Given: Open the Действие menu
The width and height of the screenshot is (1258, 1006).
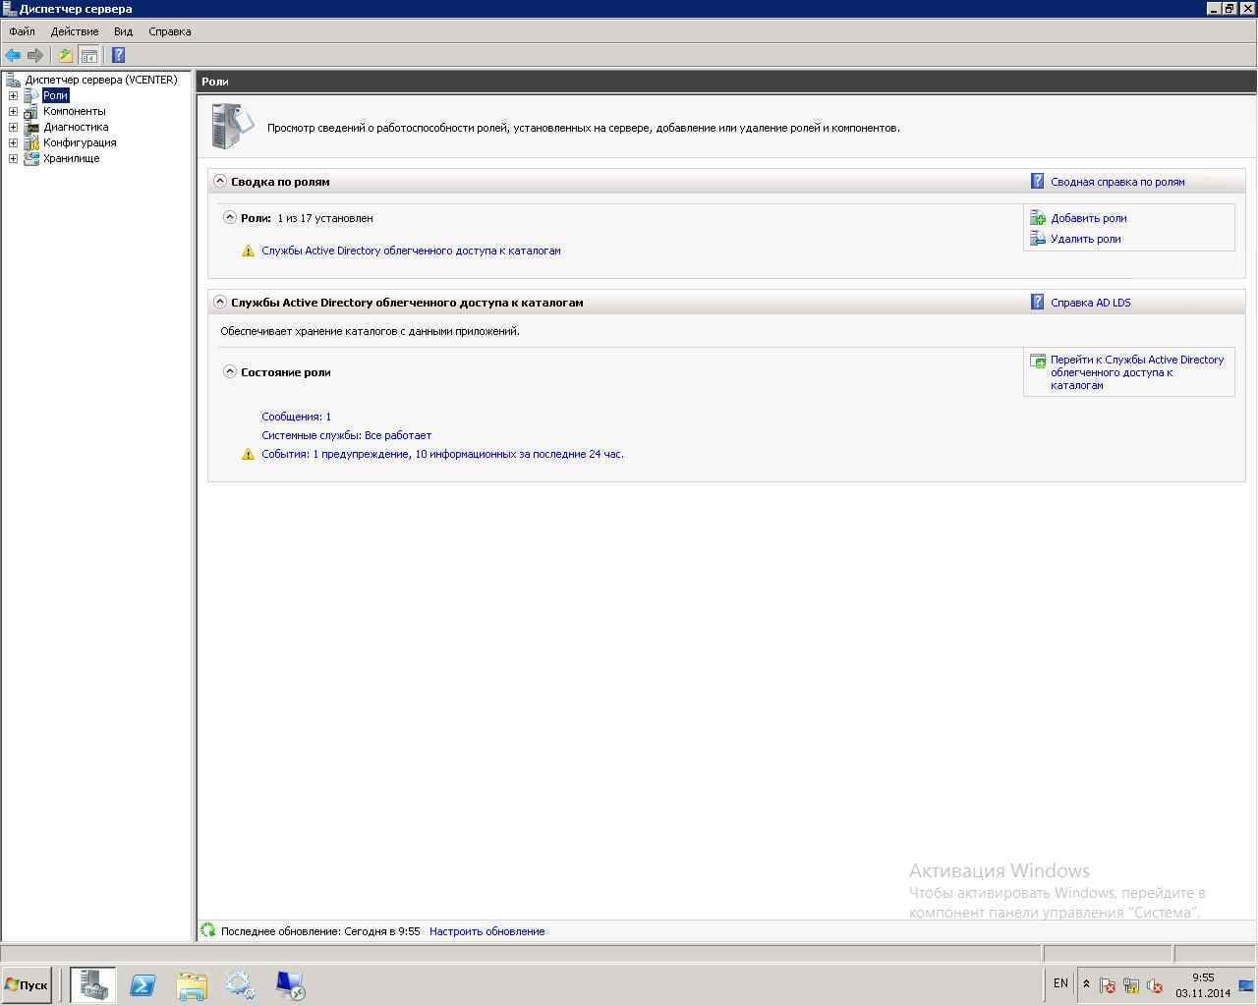Looking at the screenshot, I should [x=75, y=31].
